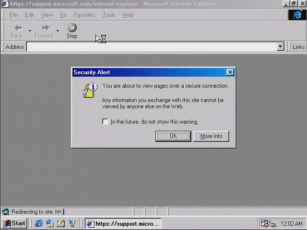Check 'In the future, do not show this warning'
The width and height of the screenshot is (307, 230).
click(106, 122)
